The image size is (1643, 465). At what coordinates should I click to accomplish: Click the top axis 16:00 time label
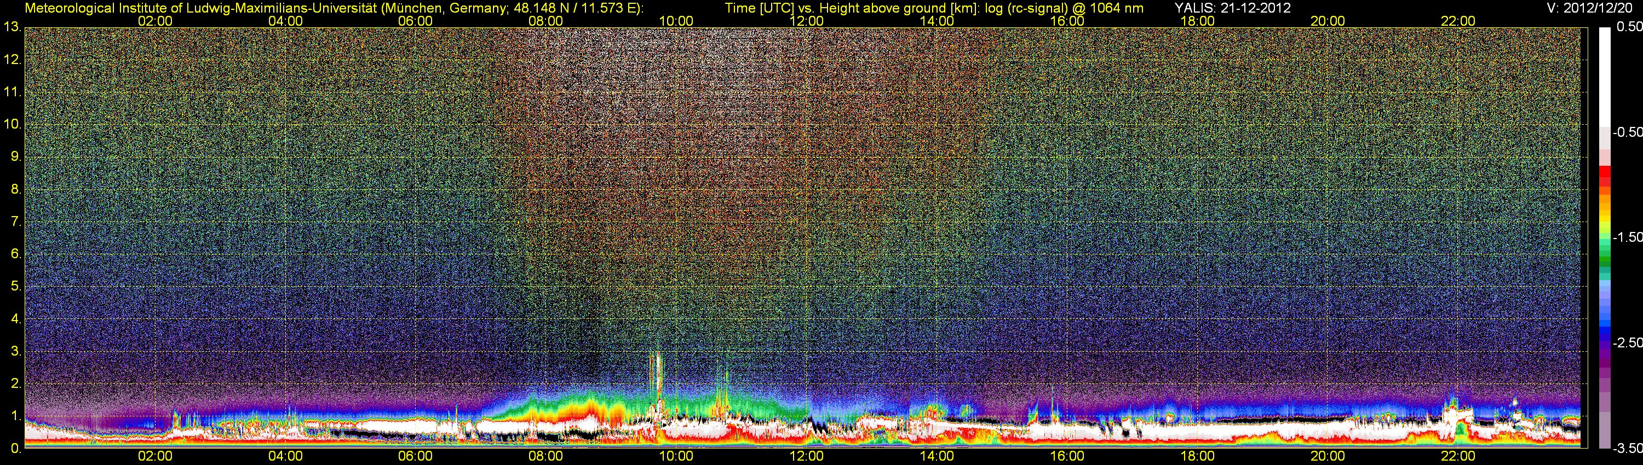pyautogui.click(x=1067, y=21)
